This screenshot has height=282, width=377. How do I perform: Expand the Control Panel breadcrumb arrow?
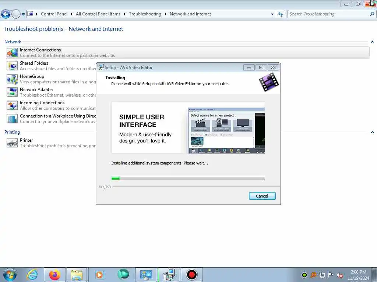(72, 14)
